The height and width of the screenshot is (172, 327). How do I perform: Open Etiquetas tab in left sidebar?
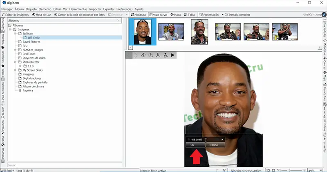coord(3,41)
